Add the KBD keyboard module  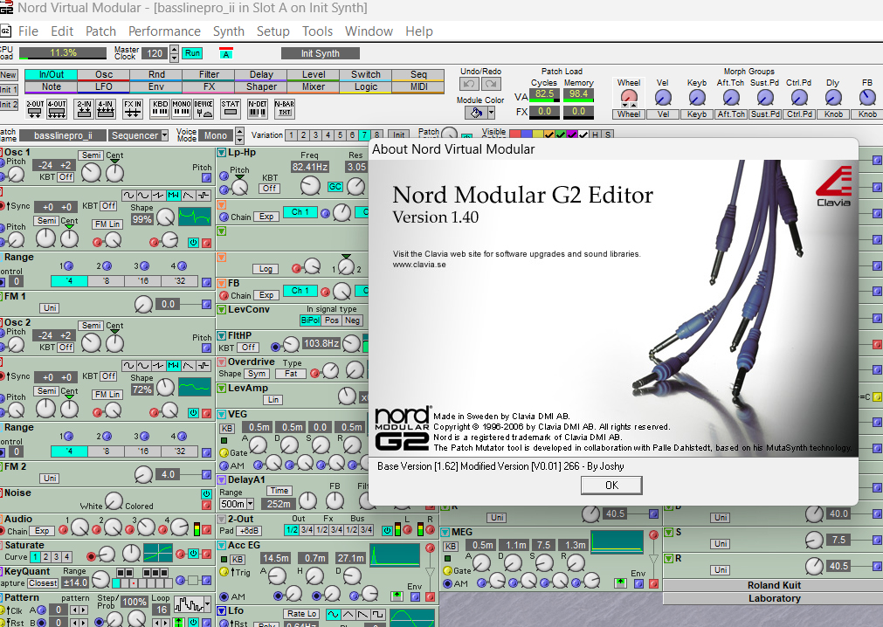pyautogui.click(x=160, y=109)
